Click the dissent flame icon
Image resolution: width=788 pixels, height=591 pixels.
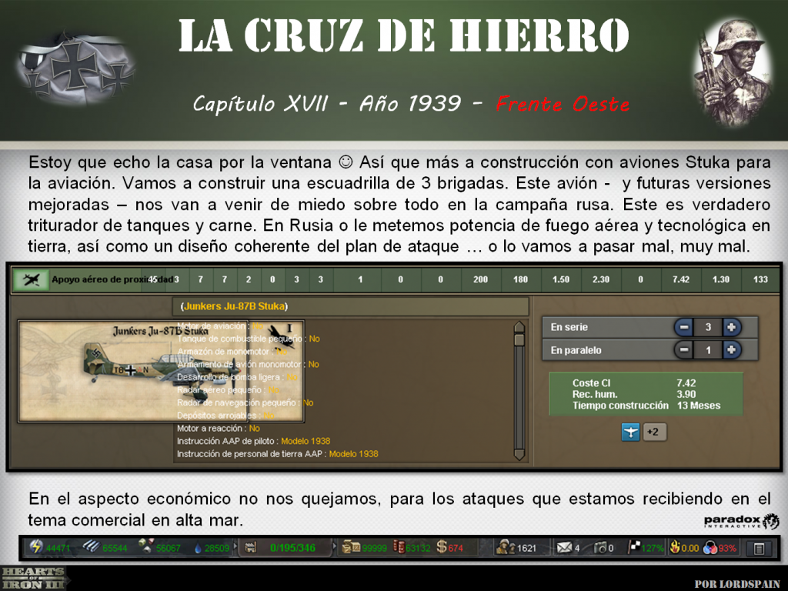(676, 547)
